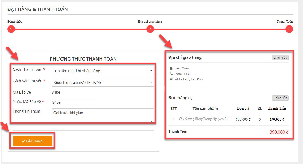Viewport: 303px width, 164px height.
Task: Click the Thanh Toán step label
Action: 285,22
